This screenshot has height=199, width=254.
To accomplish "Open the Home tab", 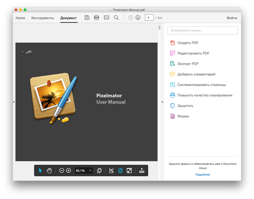I will [x=20, y=18].
